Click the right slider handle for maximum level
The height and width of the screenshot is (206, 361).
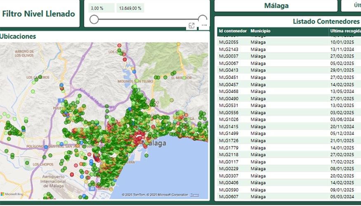203,19
